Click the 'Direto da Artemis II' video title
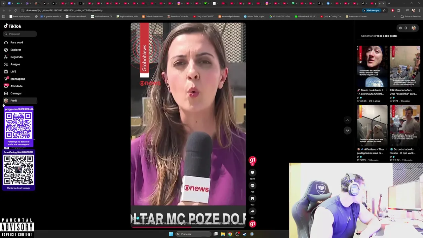This screenshot has height=238, width=423. click(x=370, y=92)
